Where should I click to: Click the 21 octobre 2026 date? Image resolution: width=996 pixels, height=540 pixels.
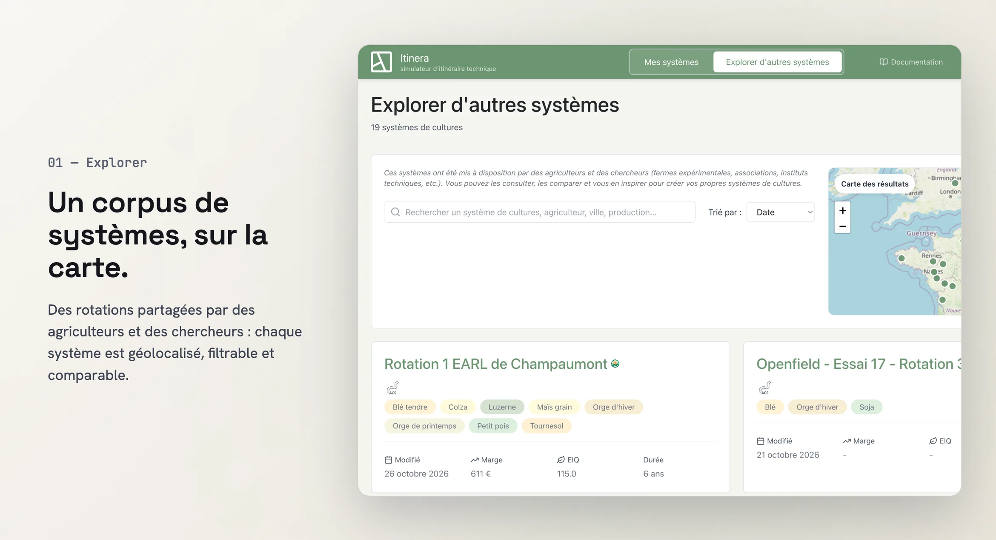[788, 455]
